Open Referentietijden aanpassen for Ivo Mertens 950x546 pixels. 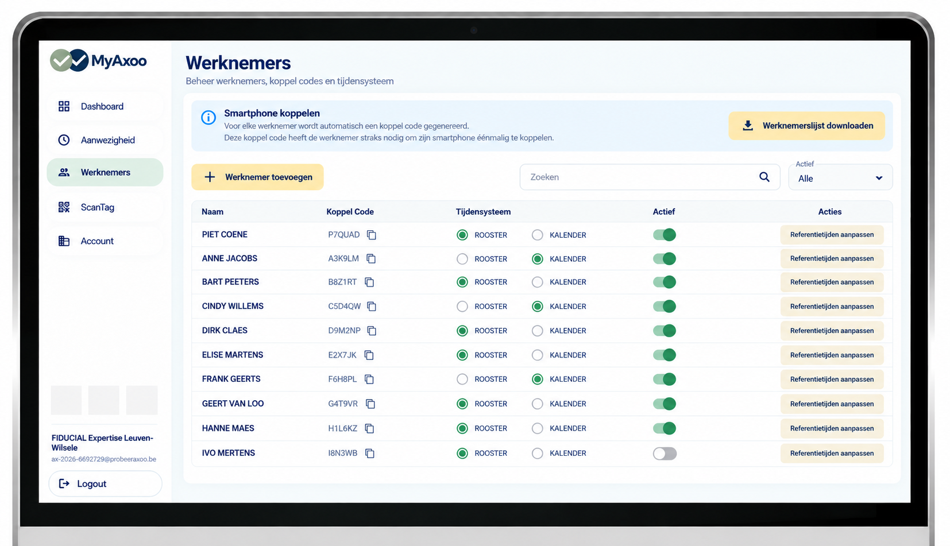coord(832,454)
